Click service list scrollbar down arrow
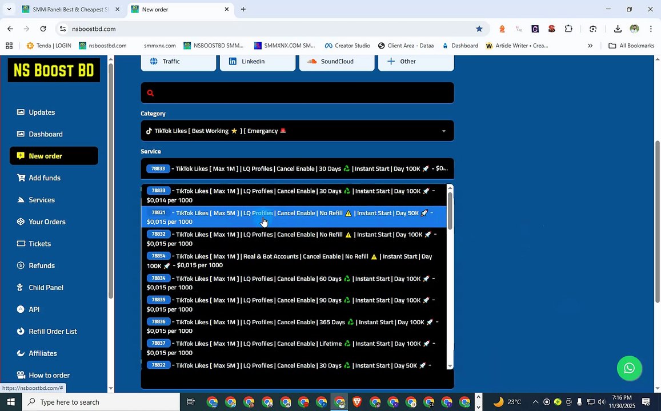 [x=450, y=366]
